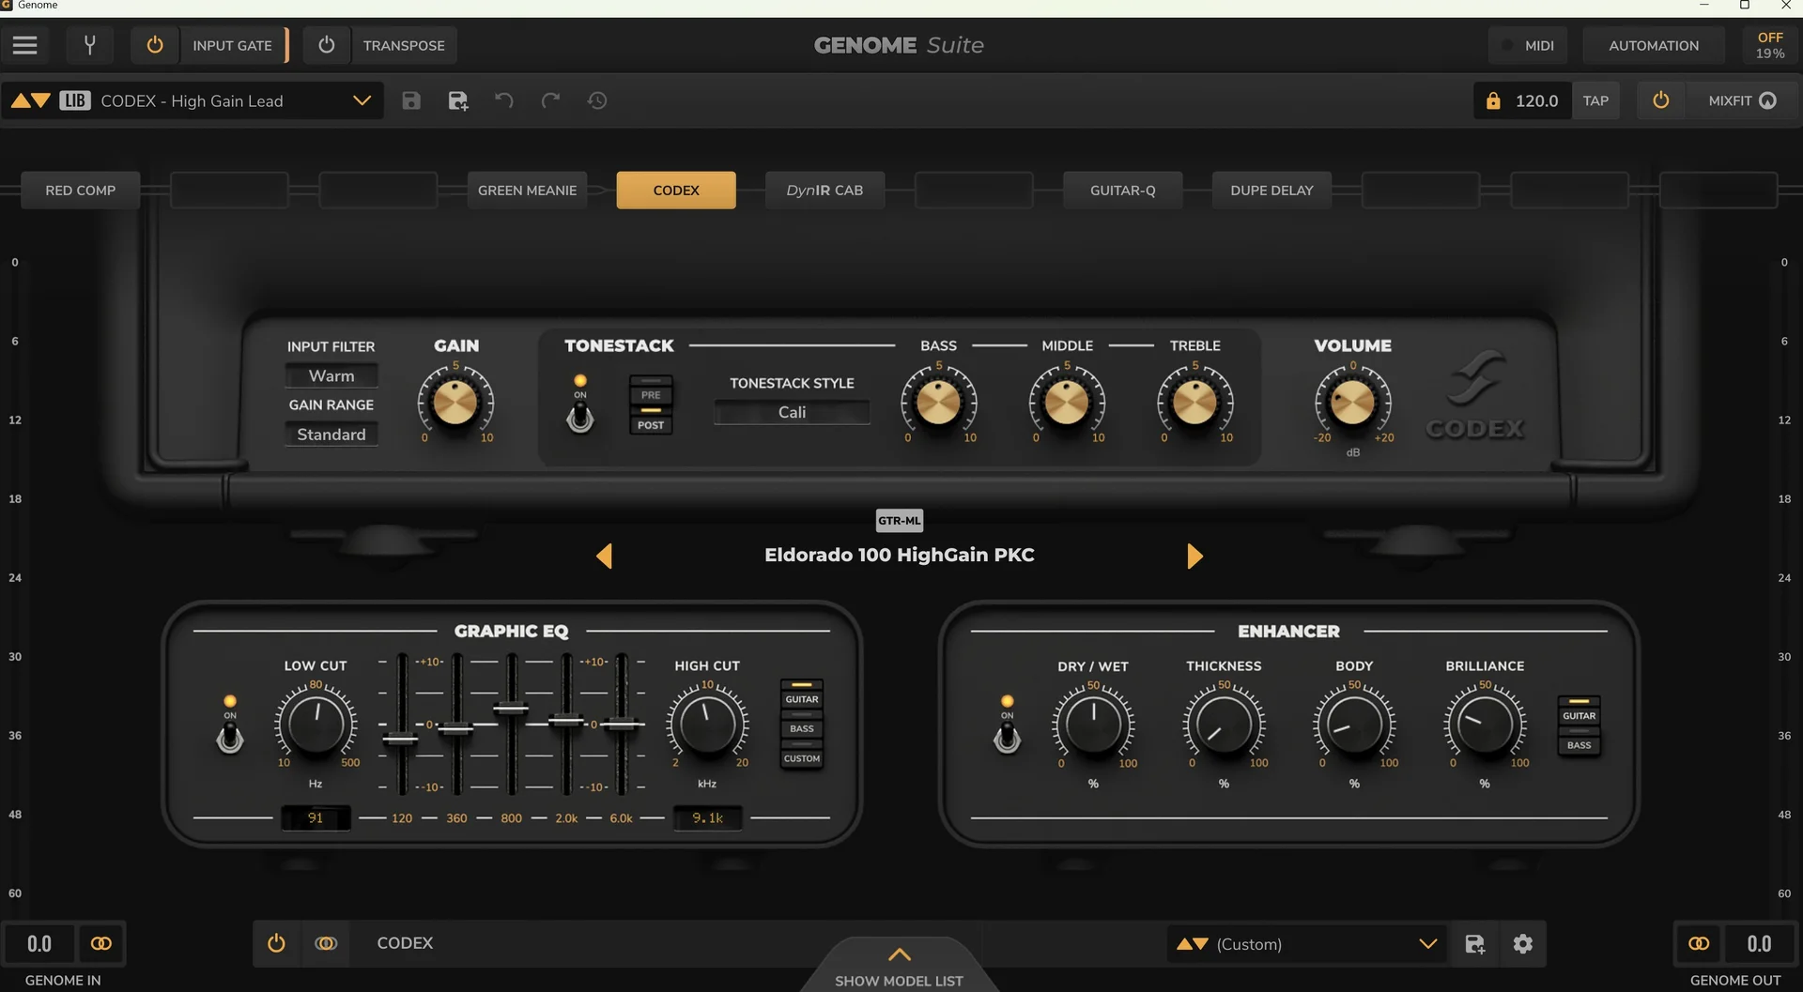The height and width of the screenshot is (992, 1803).
Task: Open the MIXFIT button
Action: click(1742, 100)
